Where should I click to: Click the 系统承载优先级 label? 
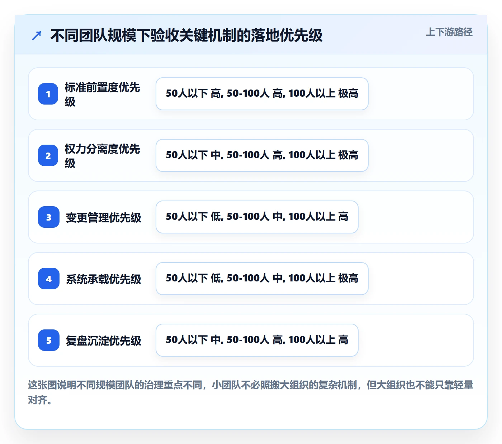click(104, 279)
